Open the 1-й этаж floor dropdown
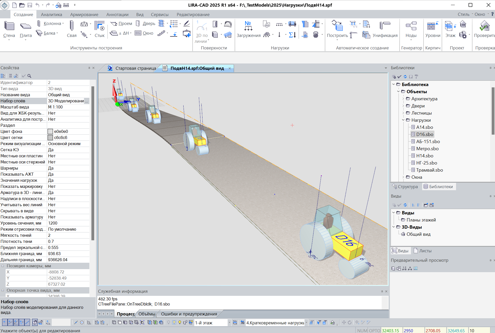 tap(229, 323)
